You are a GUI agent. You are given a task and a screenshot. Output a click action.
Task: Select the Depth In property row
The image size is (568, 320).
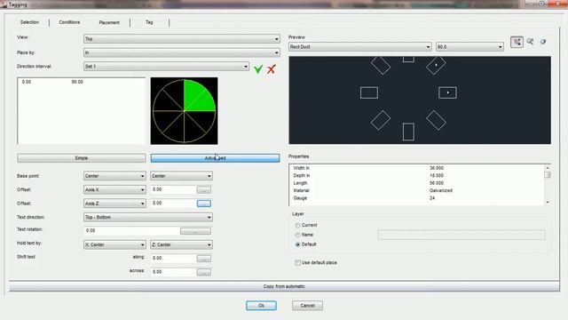tap(416, 176)
